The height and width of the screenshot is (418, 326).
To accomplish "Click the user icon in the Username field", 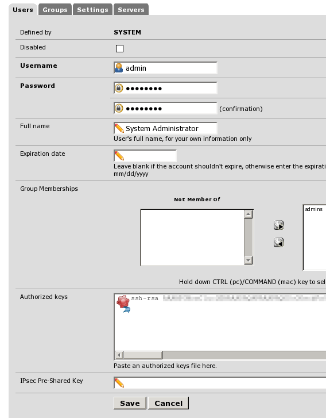I will coord(119,68).
